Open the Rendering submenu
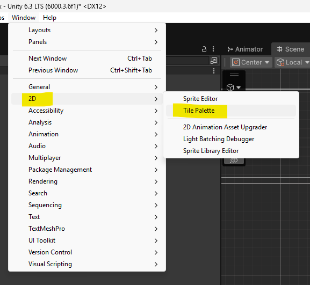This screenshot has height=285, width=310. click(87, 181)
